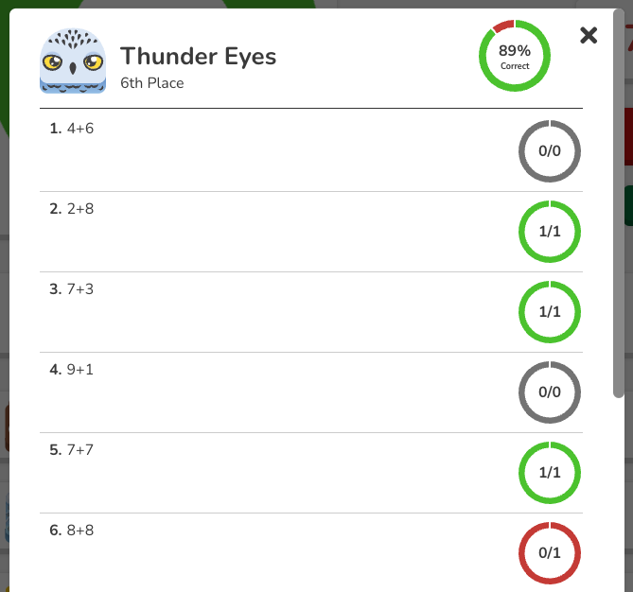Select question 2 text 2+8

[80, 209]
